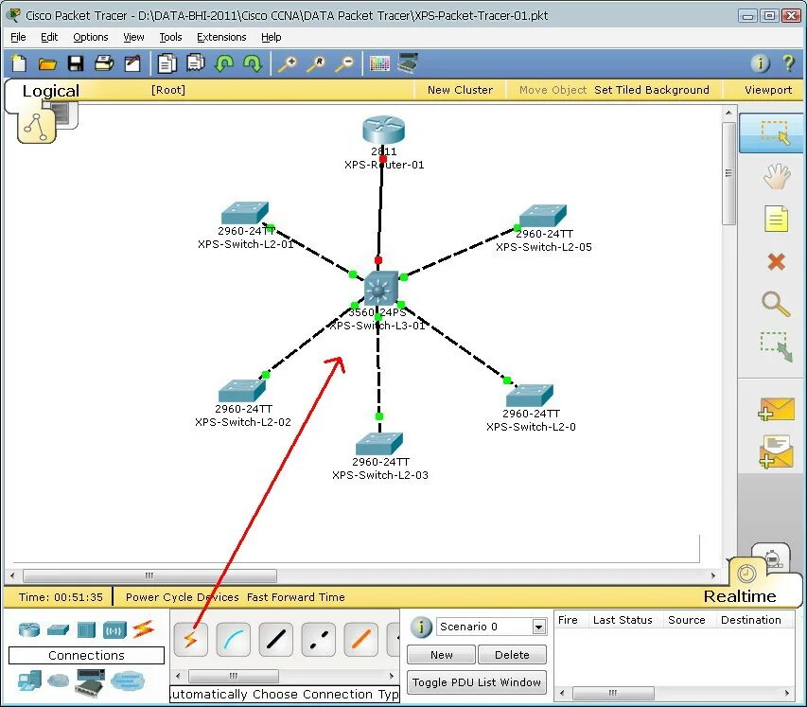Select the Connections lightning category icon
This screenshot has height=707, width=807.
point(143,629)
